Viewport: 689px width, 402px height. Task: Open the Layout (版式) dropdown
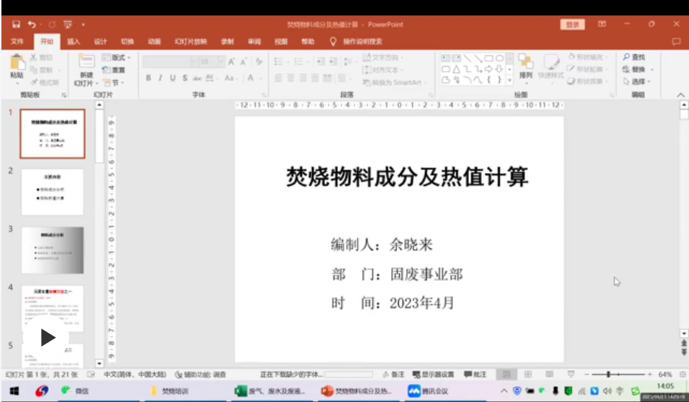click(x=116, y=57)
